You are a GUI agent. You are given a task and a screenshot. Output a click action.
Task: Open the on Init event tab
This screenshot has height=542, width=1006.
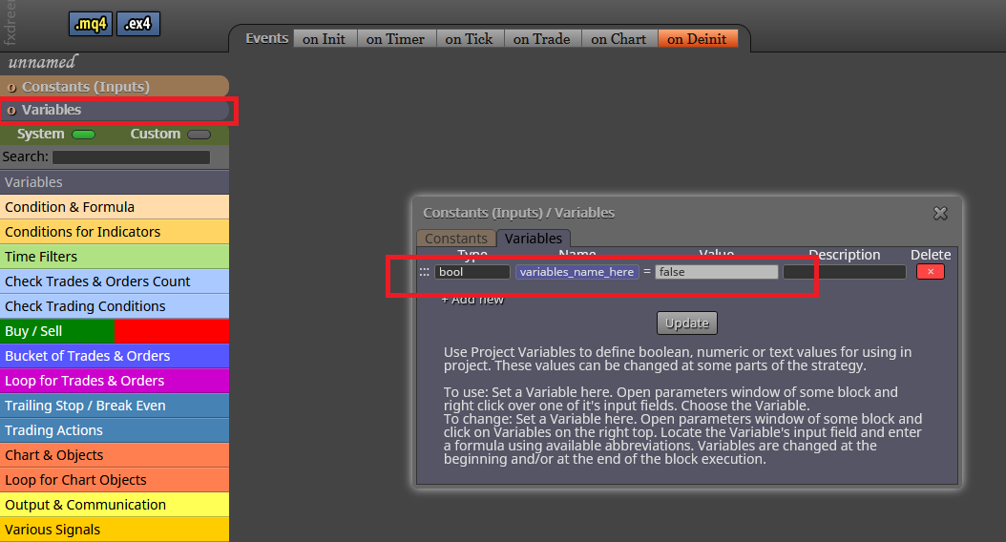click(324, 39)
